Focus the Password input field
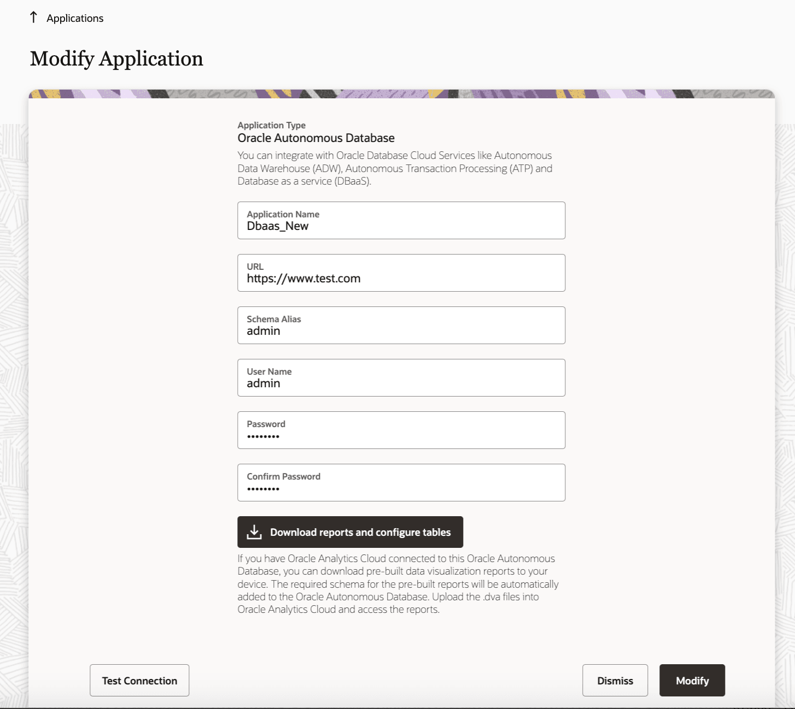This screenshot has width=795, height=709. 401,430
